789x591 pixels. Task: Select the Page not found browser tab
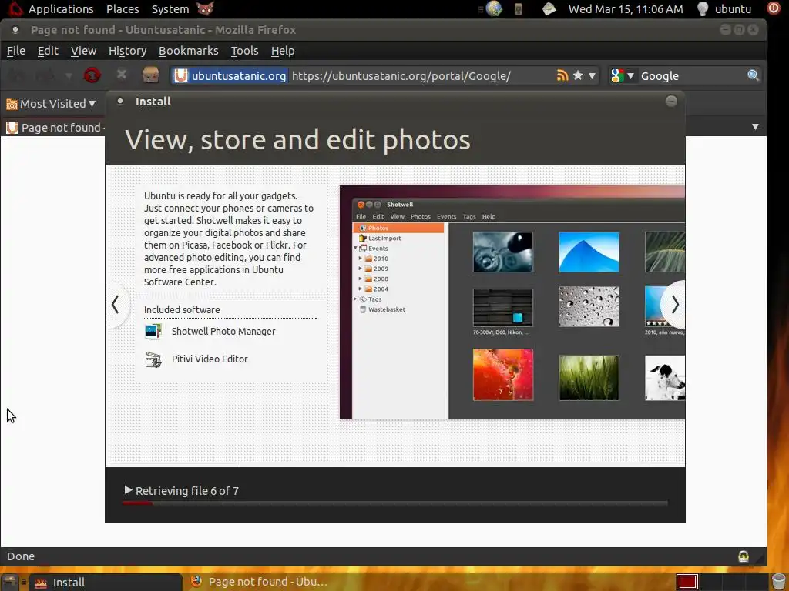(x=55, y=128)
